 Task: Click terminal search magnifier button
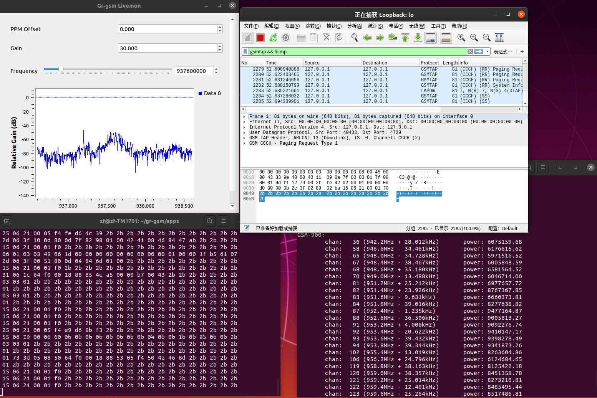(x=210, y=221)
